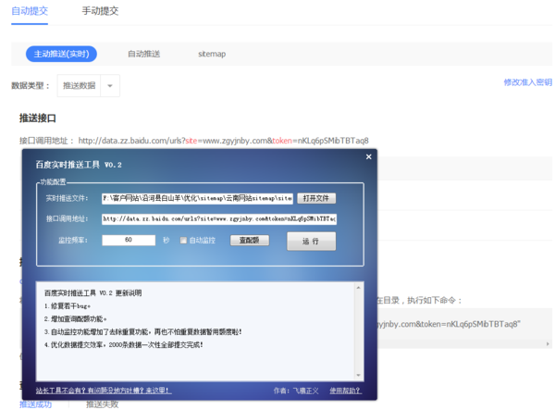This screenshot has height=410, width=555.
Task: Click the line "1. 修复若干bug" in the log
Action: (x=68, y=306)
